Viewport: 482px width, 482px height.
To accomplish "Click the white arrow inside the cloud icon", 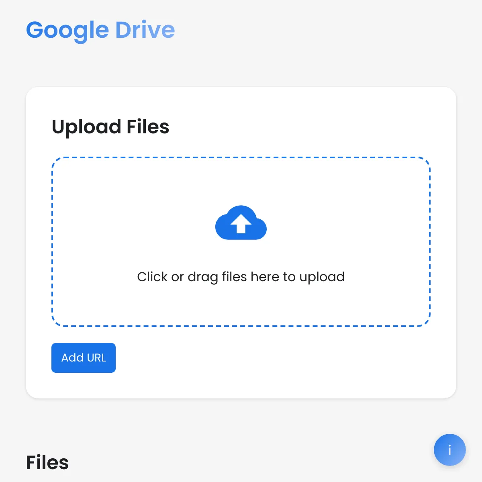I will [x=241, y=224].
